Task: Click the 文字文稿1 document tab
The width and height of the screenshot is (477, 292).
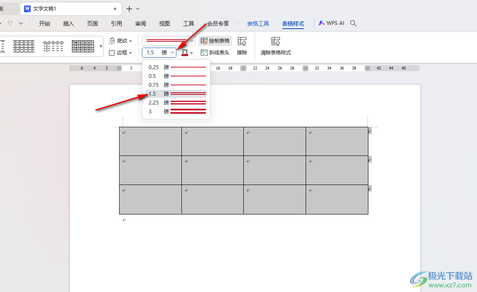Action: coord(71,9)
